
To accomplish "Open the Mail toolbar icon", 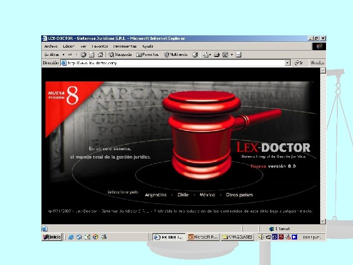I will coord(205,54).
